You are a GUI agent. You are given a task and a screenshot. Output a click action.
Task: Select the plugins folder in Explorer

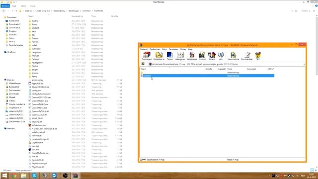(35, 70)
